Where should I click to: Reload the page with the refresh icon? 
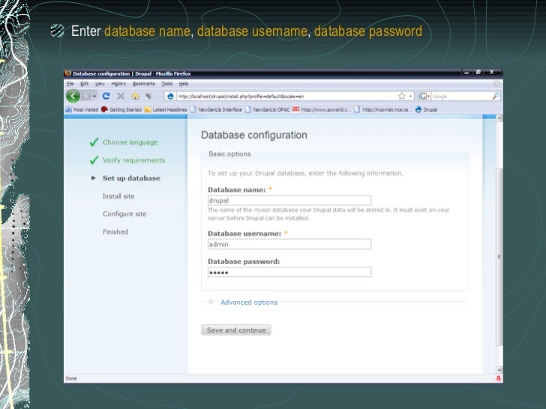106,96
